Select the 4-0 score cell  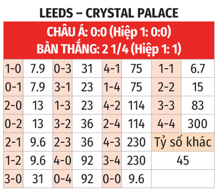(62, 160)
